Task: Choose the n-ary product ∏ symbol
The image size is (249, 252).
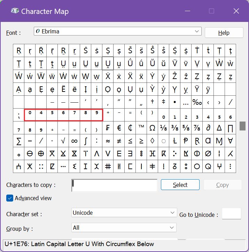Action: click(x=230, y=128)
